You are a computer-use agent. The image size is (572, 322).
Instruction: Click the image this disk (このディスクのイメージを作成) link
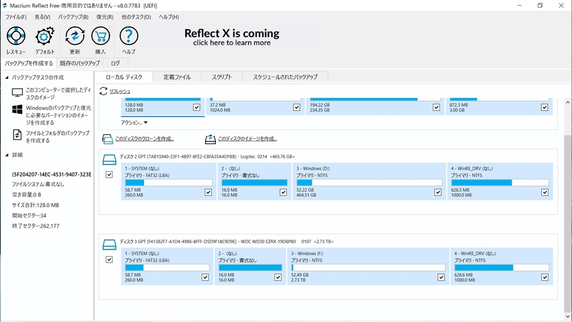point(247,139)
